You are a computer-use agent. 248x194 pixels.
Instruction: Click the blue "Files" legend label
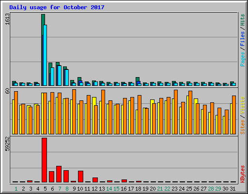(243, 39)
